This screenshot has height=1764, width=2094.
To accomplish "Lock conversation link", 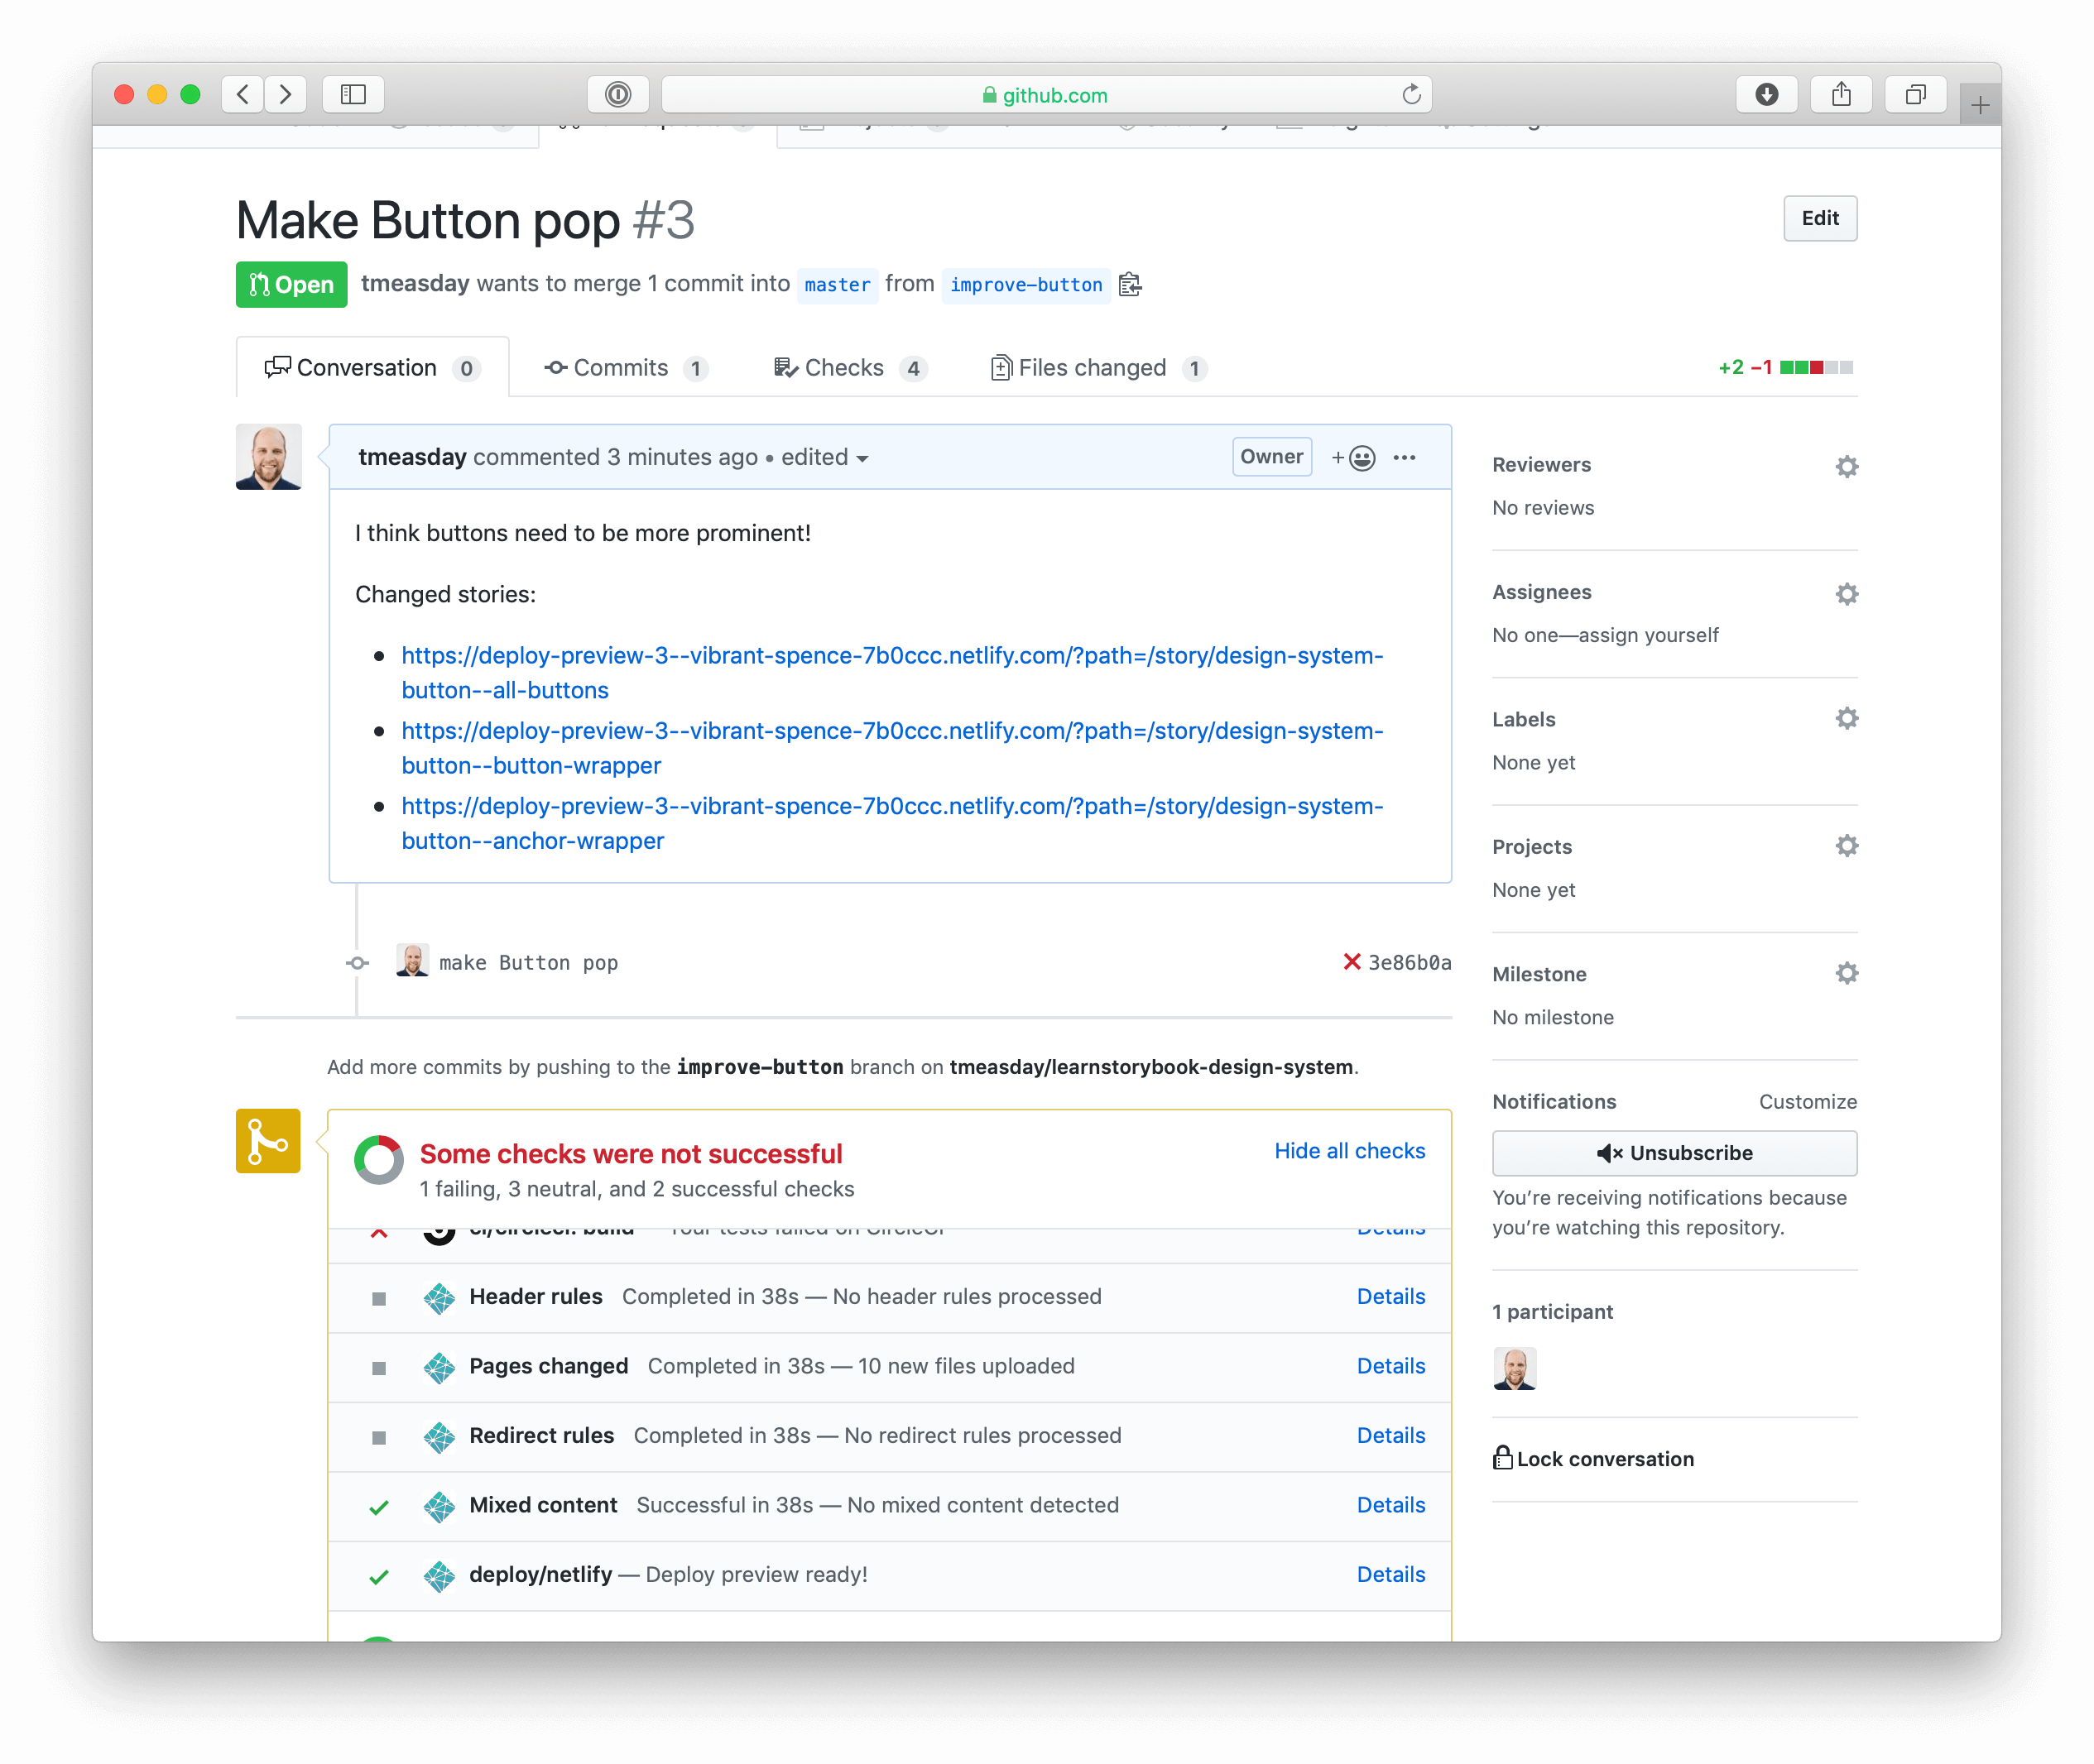I will coord(1594,1459).
